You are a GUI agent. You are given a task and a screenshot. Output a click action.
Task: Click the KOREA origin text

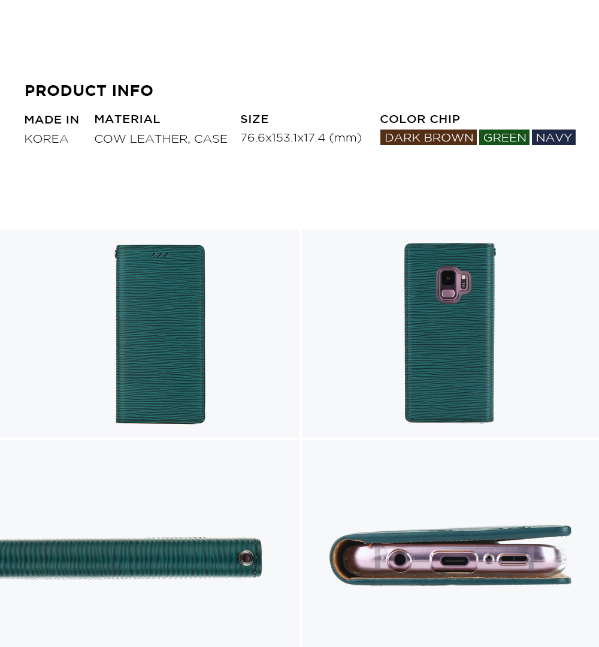46,139
